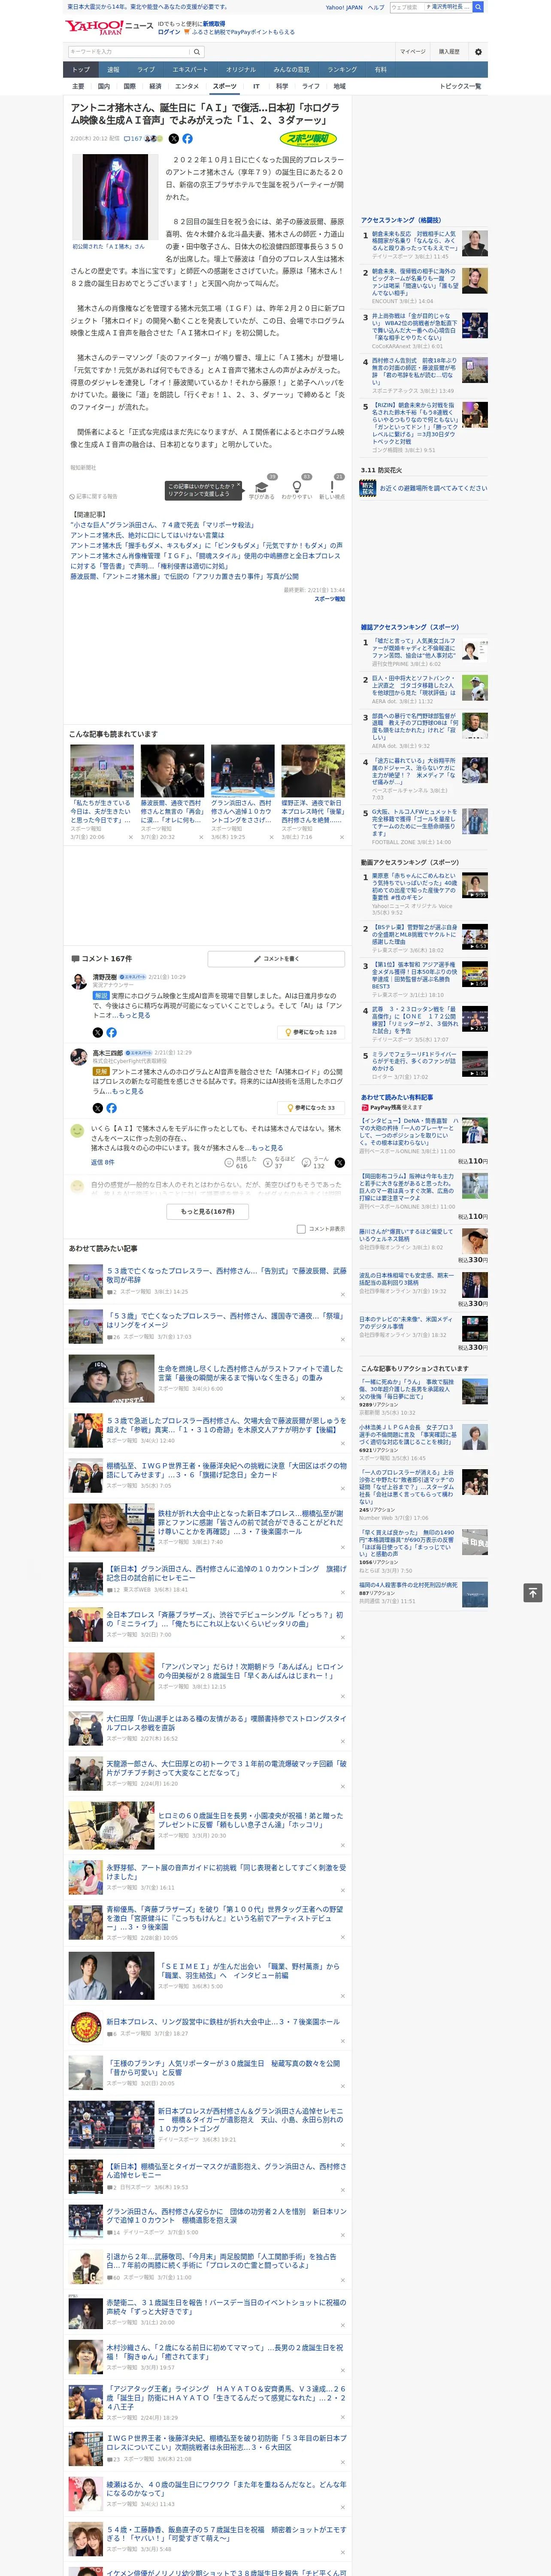Click the magnifier icon in keyword search
This screenshot has width=551, height=2576.
[x=197, y=52]
